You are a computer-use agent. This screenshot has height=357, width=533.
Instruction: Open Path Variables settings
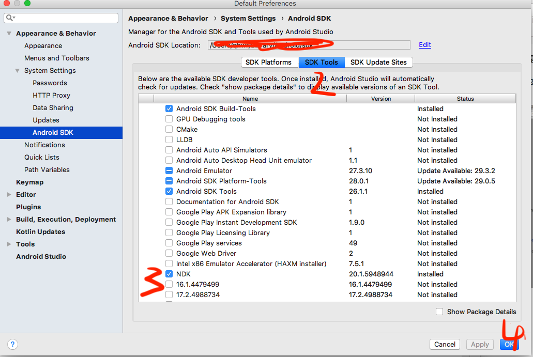coord(47,170)
